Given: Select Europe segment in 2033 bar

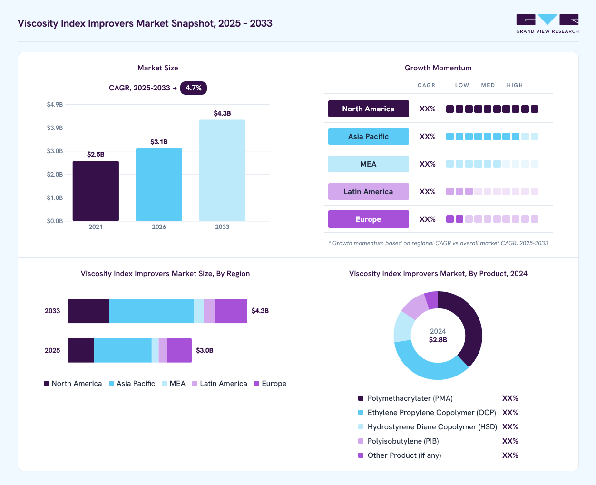Looking at the screenshot, I should [x=231, y=311].
